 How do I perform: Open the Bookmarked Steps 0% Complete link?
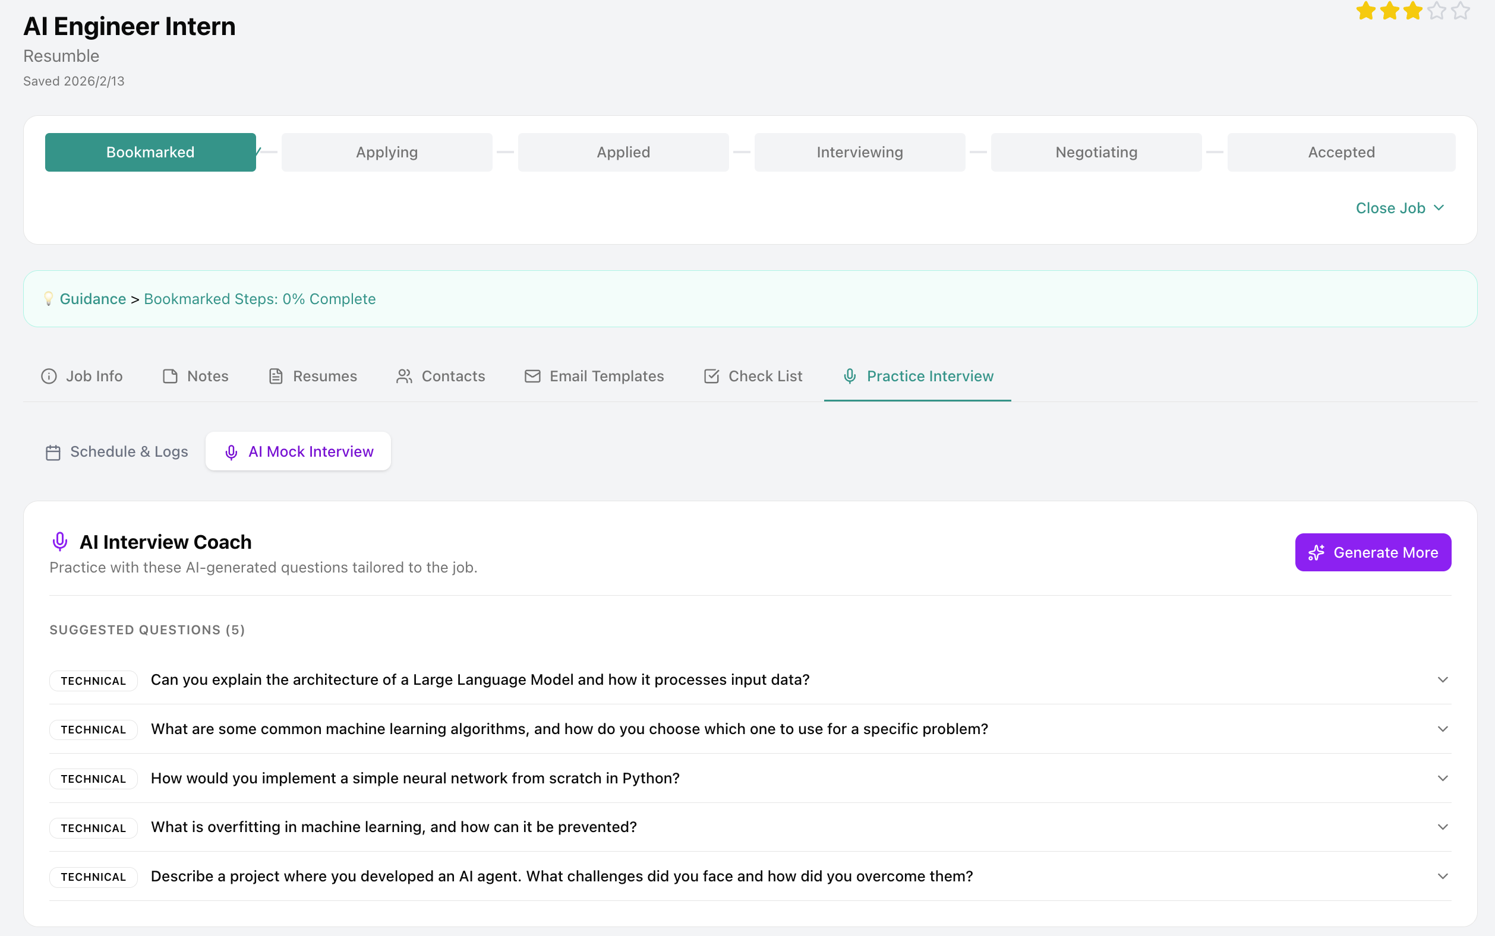point(260,299)
